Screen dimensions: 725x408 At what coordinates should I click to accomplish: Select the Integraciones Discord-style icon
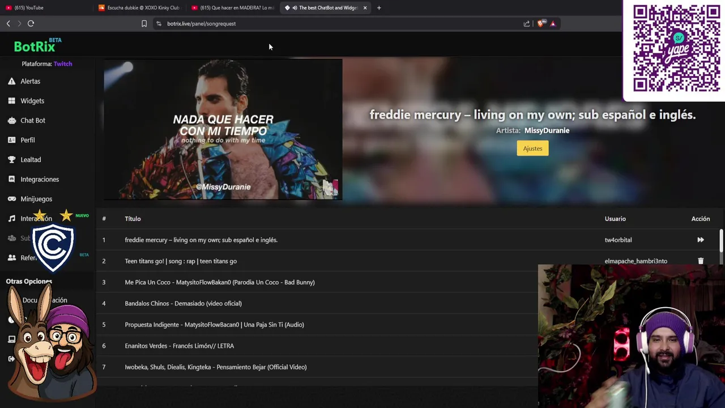(x=11, y=179)
